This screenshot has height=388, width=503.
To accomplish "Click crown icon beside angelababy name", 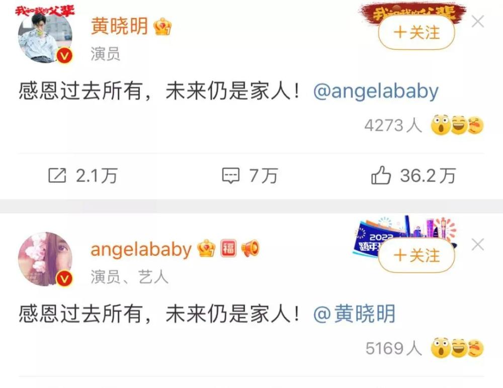I will (x=206, y=248).
